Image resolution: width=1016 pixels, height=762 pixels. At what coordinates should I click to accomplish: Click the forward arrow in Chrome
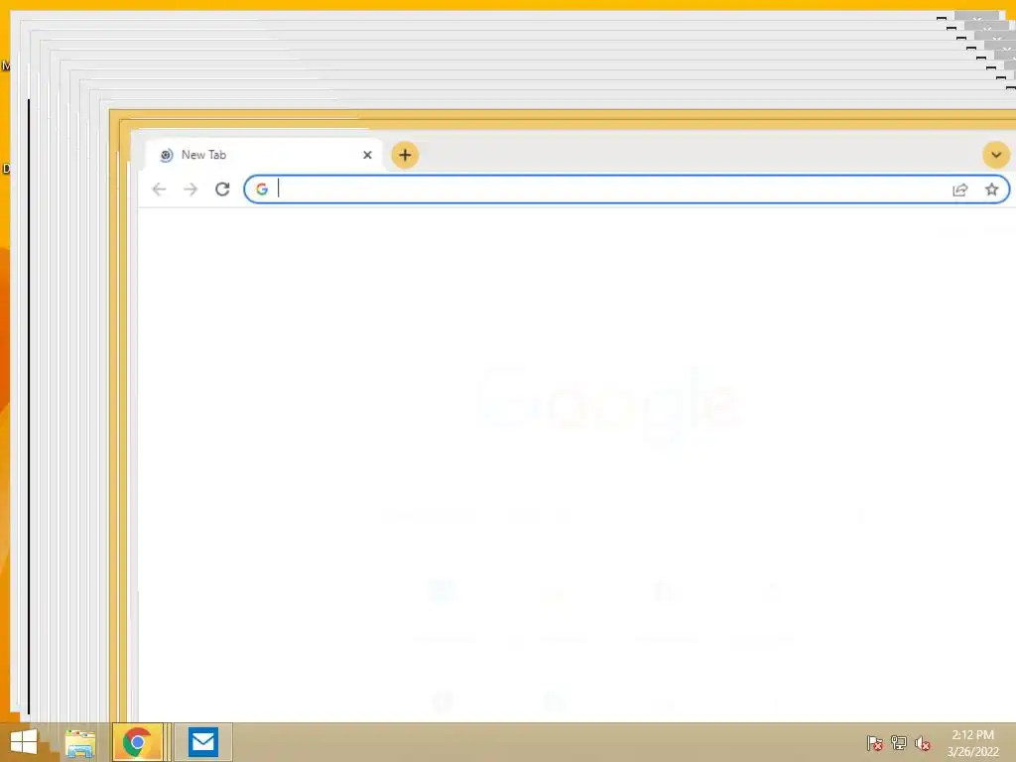(x=190, y=190)
